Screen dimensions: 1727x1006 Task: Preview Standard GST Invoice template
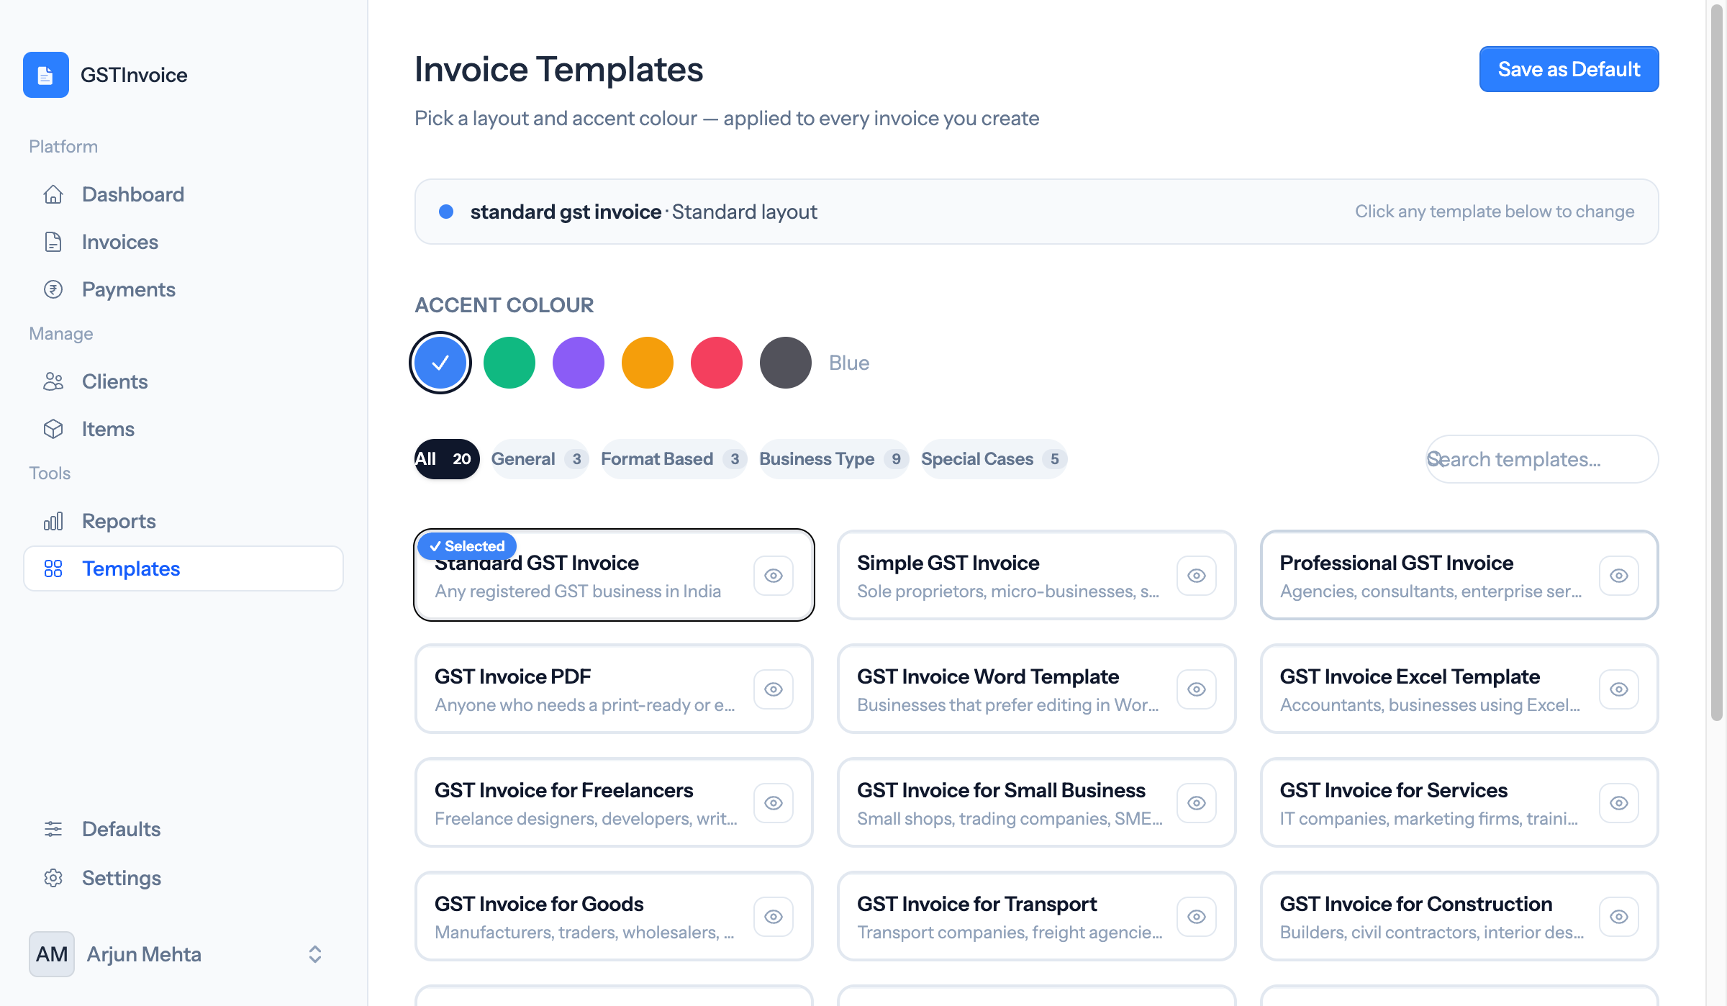774,576
